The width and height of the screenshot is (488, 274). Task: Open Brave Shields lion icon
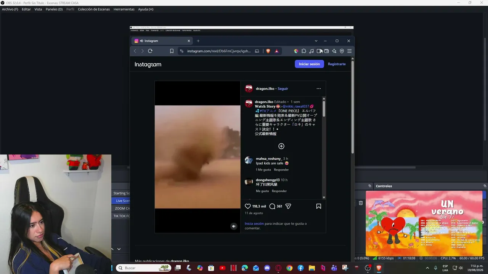tap(268, 51)
